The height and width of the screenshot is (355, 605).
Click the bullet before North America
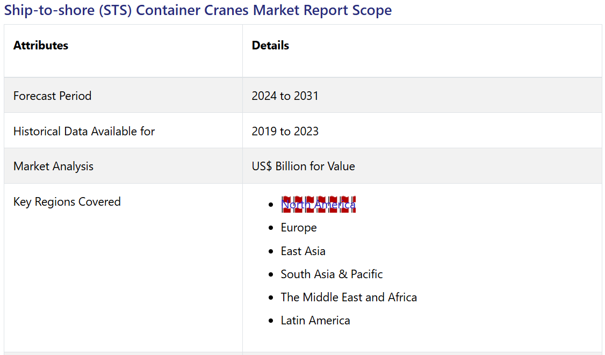coord(271,205)
